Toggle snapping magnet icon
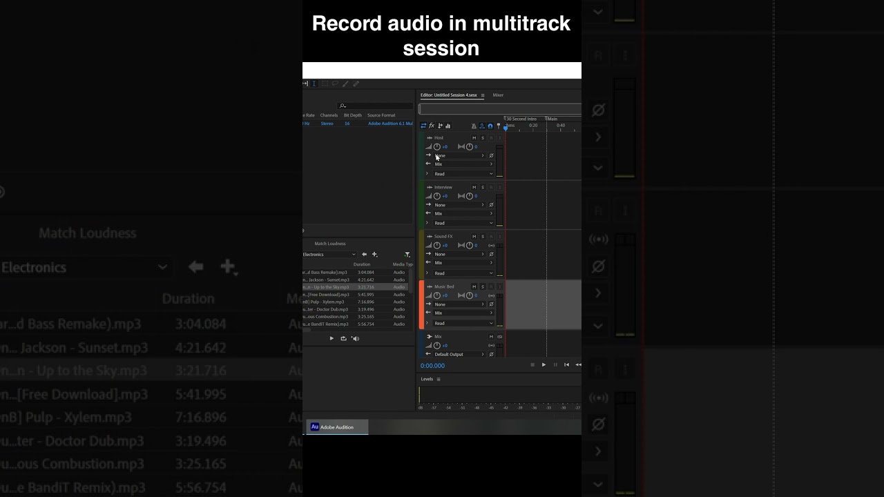Viewport: 884px width, 497px height. coord(490,126)
